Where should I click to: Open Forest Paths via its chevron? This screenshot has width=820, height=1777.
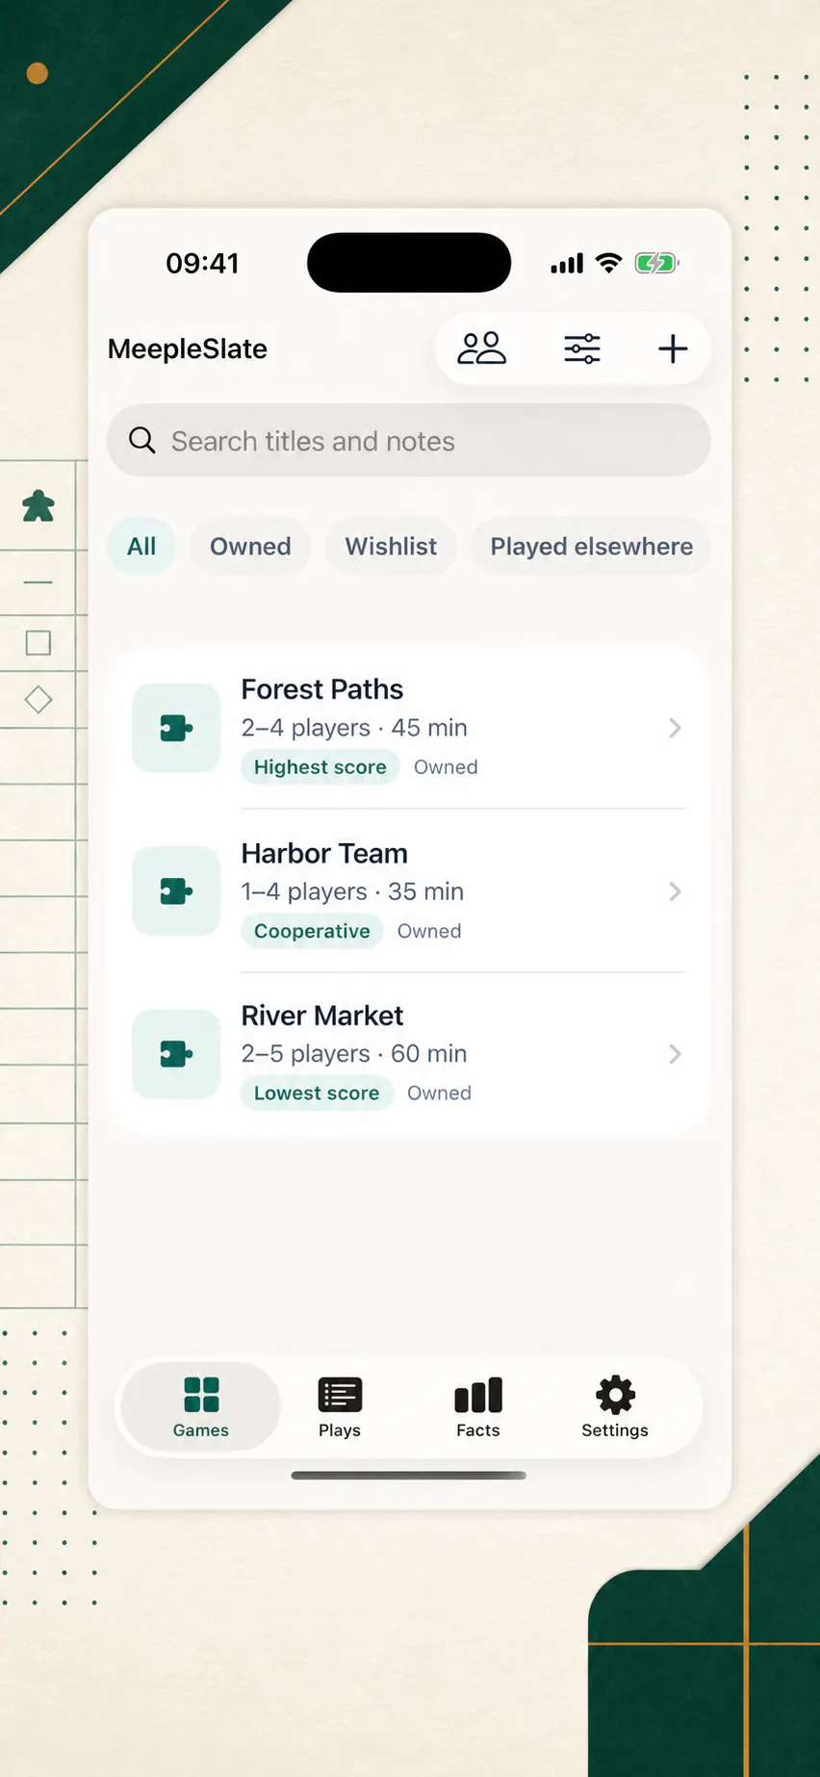675,728
